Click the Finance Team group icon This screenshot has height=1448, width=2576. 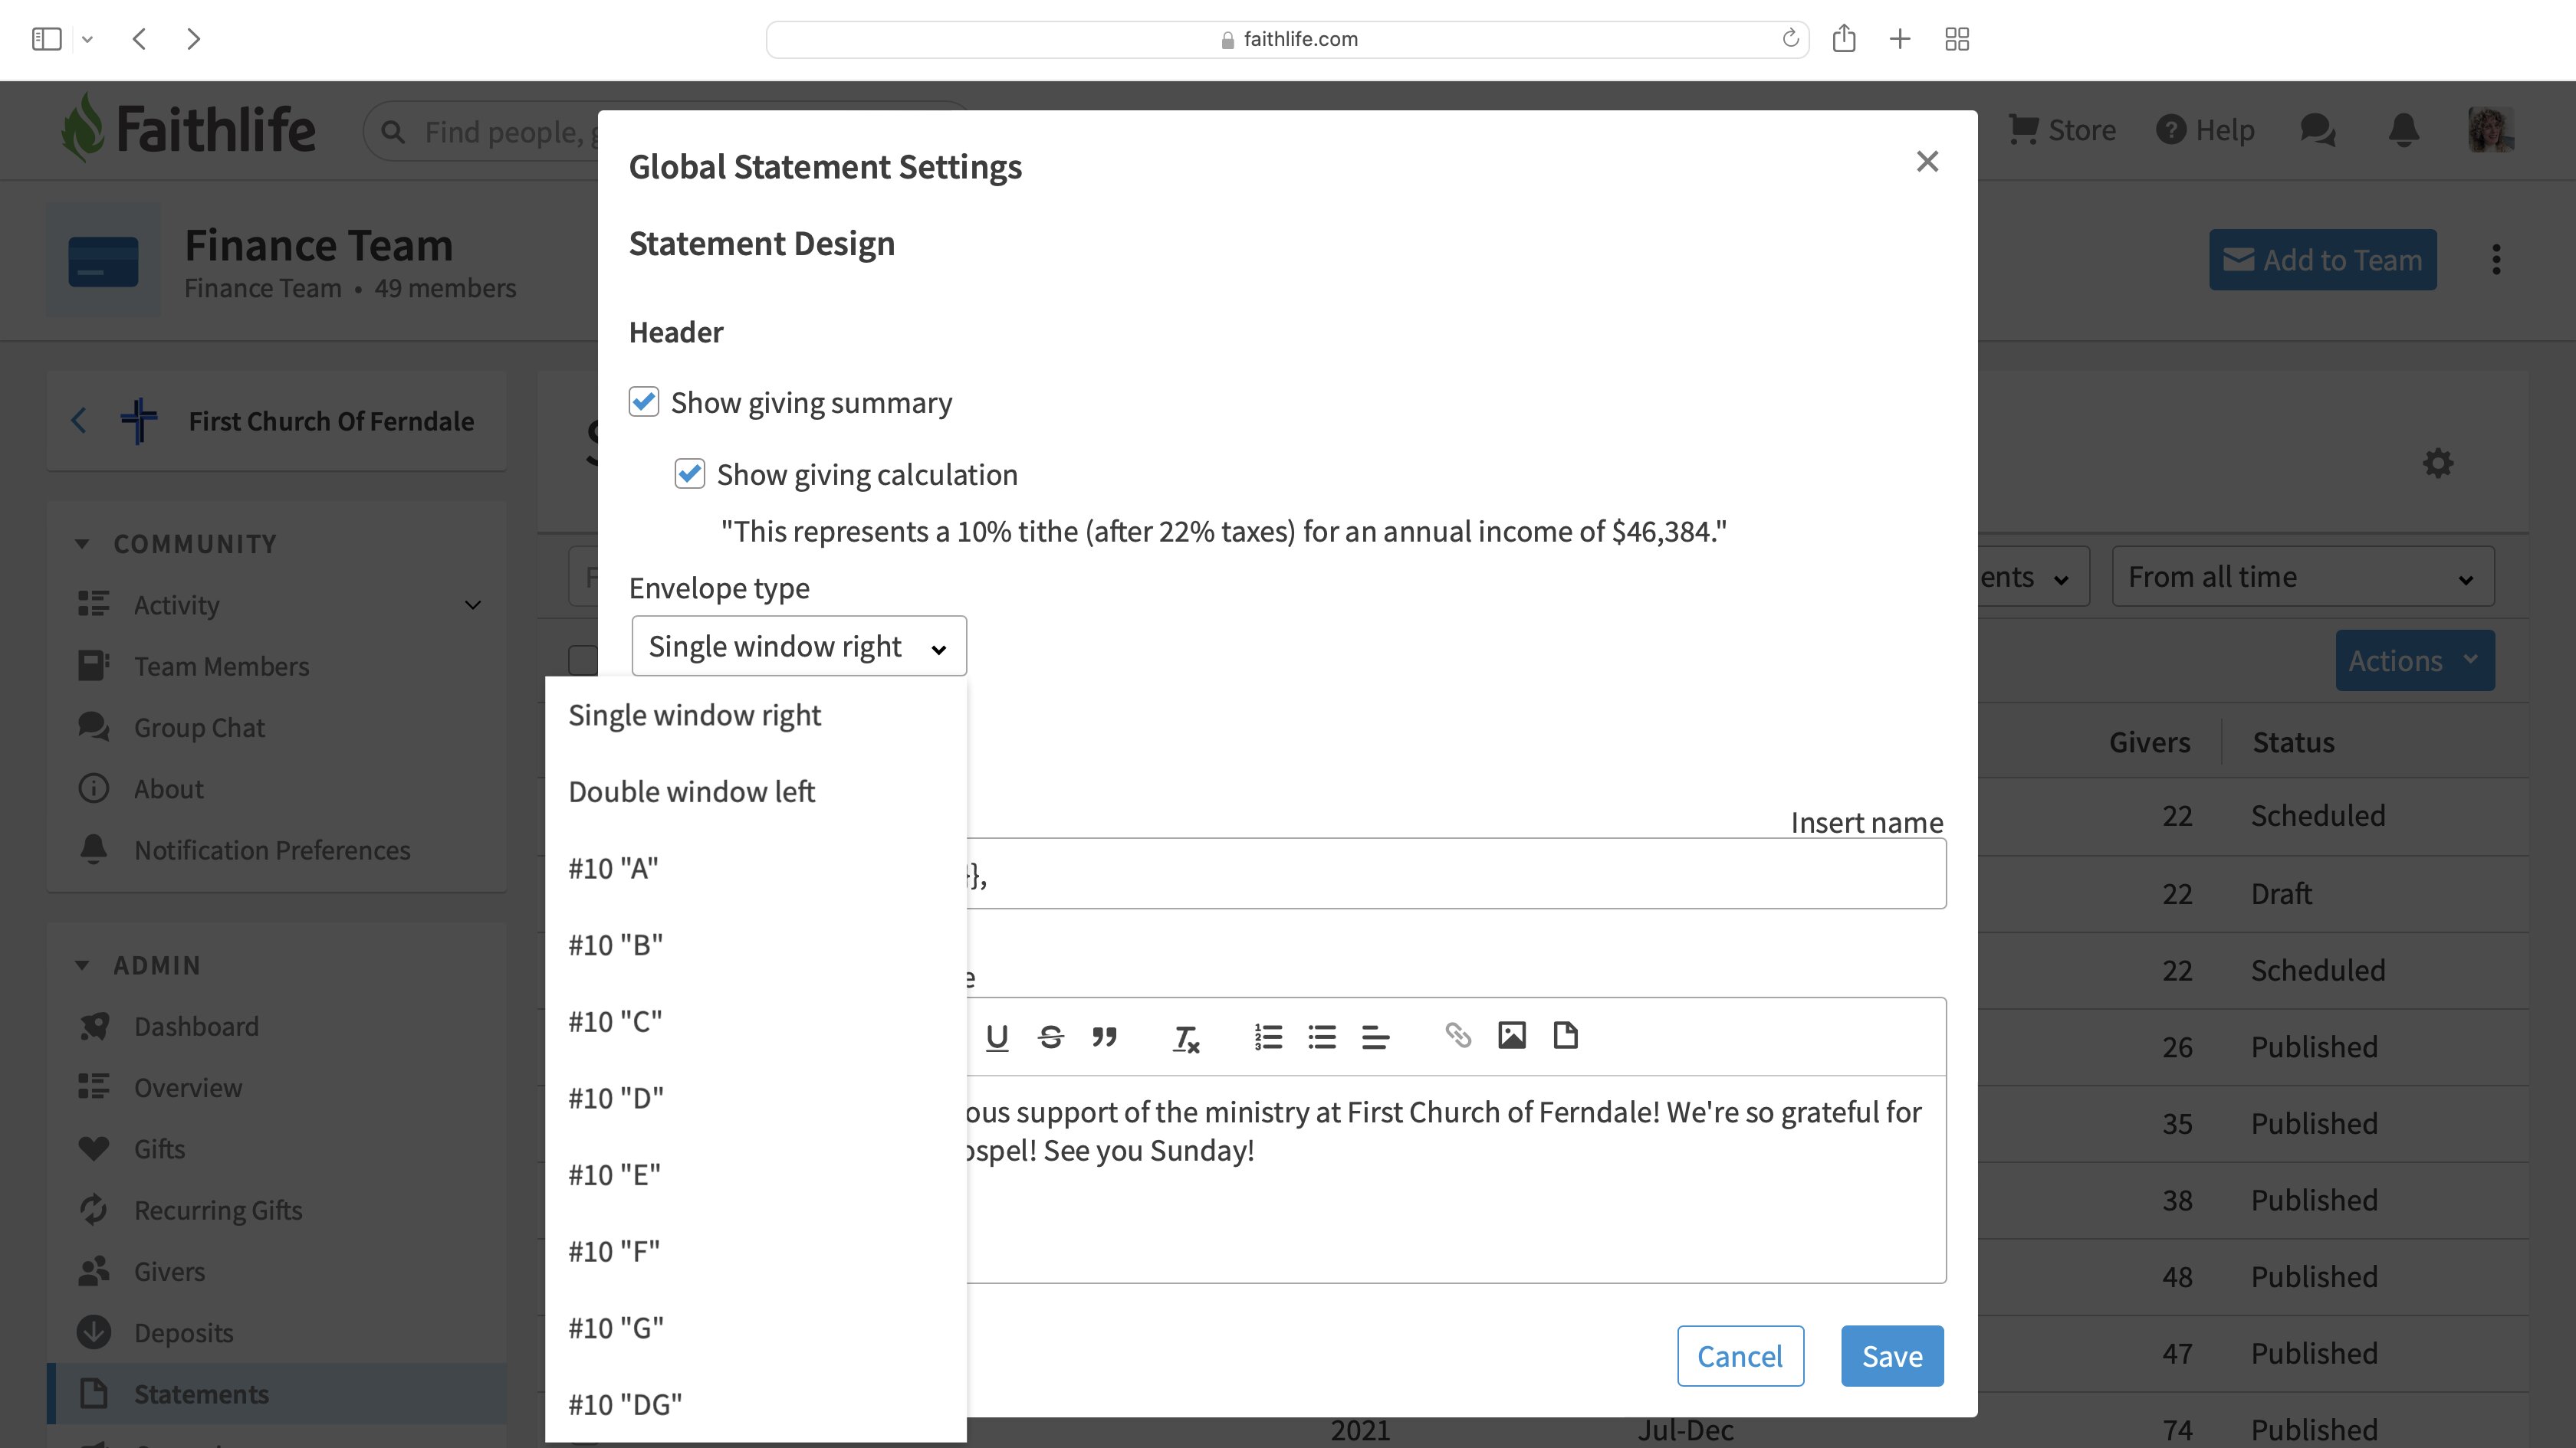coord(103,260)
